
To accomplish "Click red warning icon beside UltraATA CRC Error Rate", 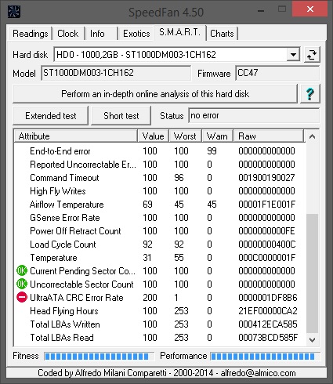I will point(22,297).
